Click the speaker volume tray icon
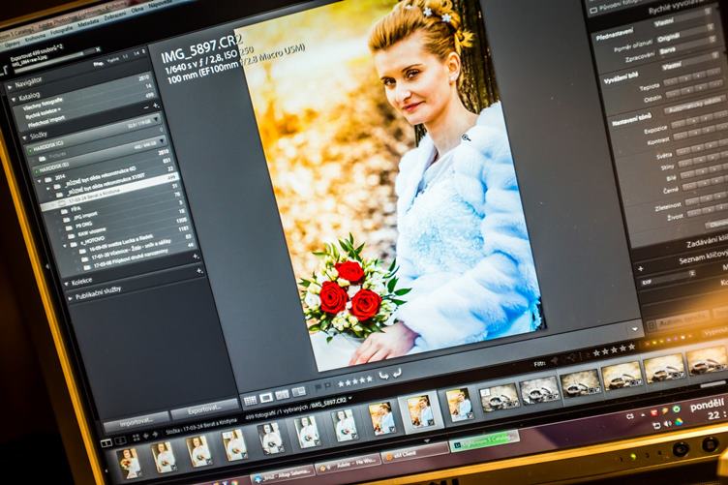The image size is (728, 485). 668,424
